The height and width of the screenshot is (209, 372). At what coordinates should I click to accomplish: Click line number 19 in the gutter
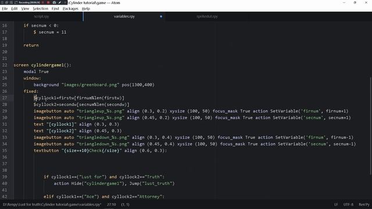click(5, 45)
